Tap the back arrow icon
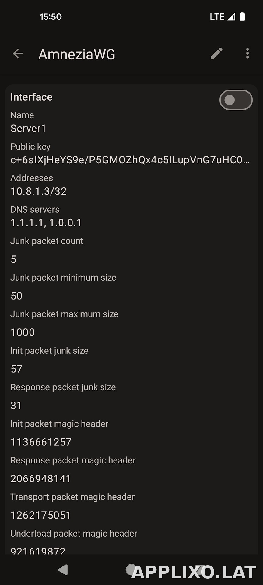Image resolution: width=263 pixels, height=585 pixels. (18, 54)
